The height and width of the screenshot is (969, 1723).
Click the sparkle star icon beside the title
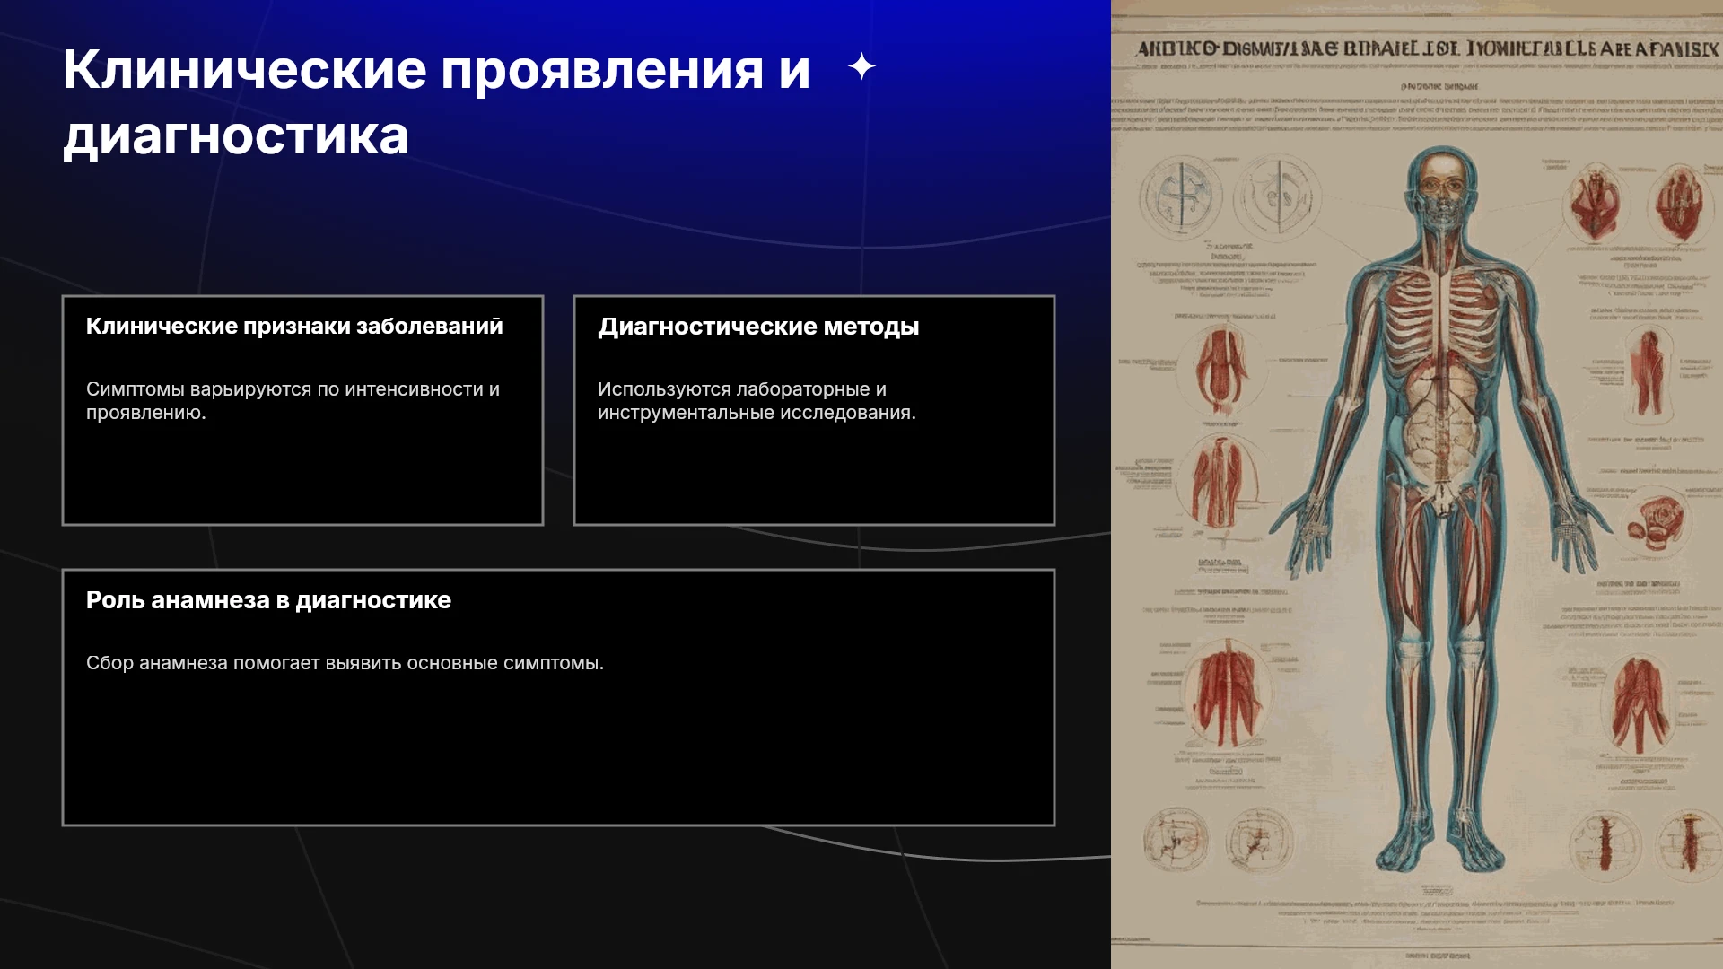pos(861,67)
